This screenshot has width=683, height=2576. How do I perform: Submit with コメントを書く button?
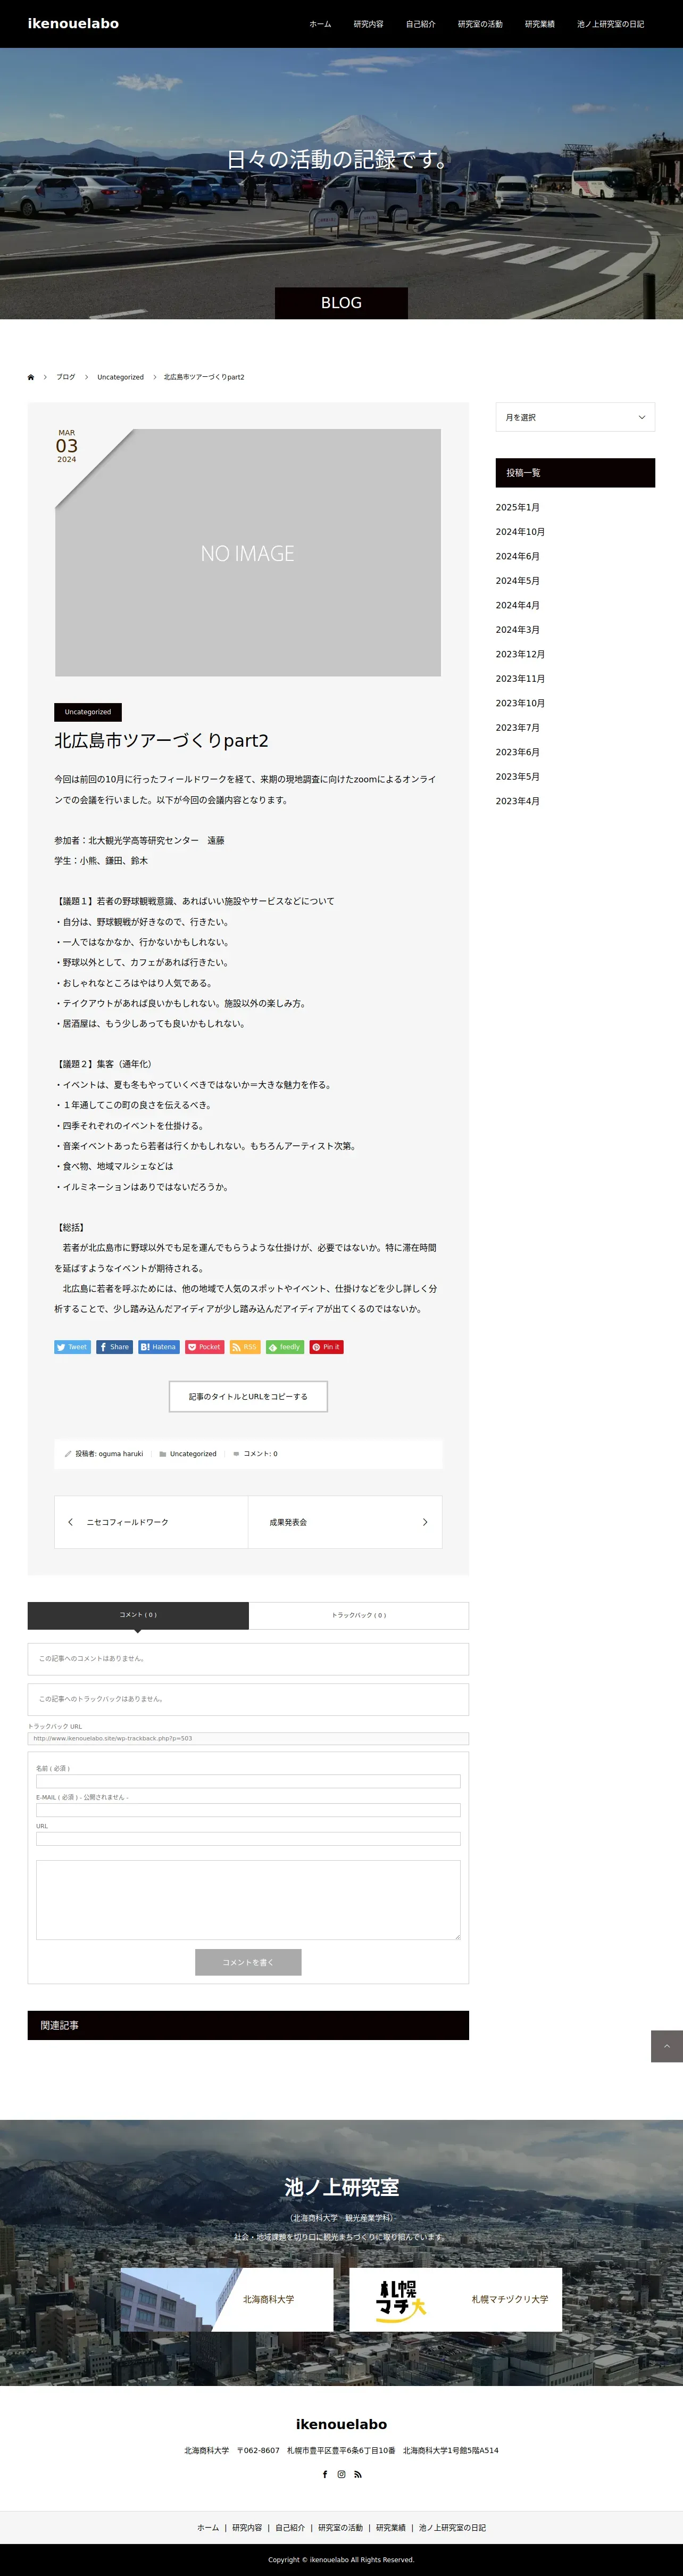[x=248, y=1962]
